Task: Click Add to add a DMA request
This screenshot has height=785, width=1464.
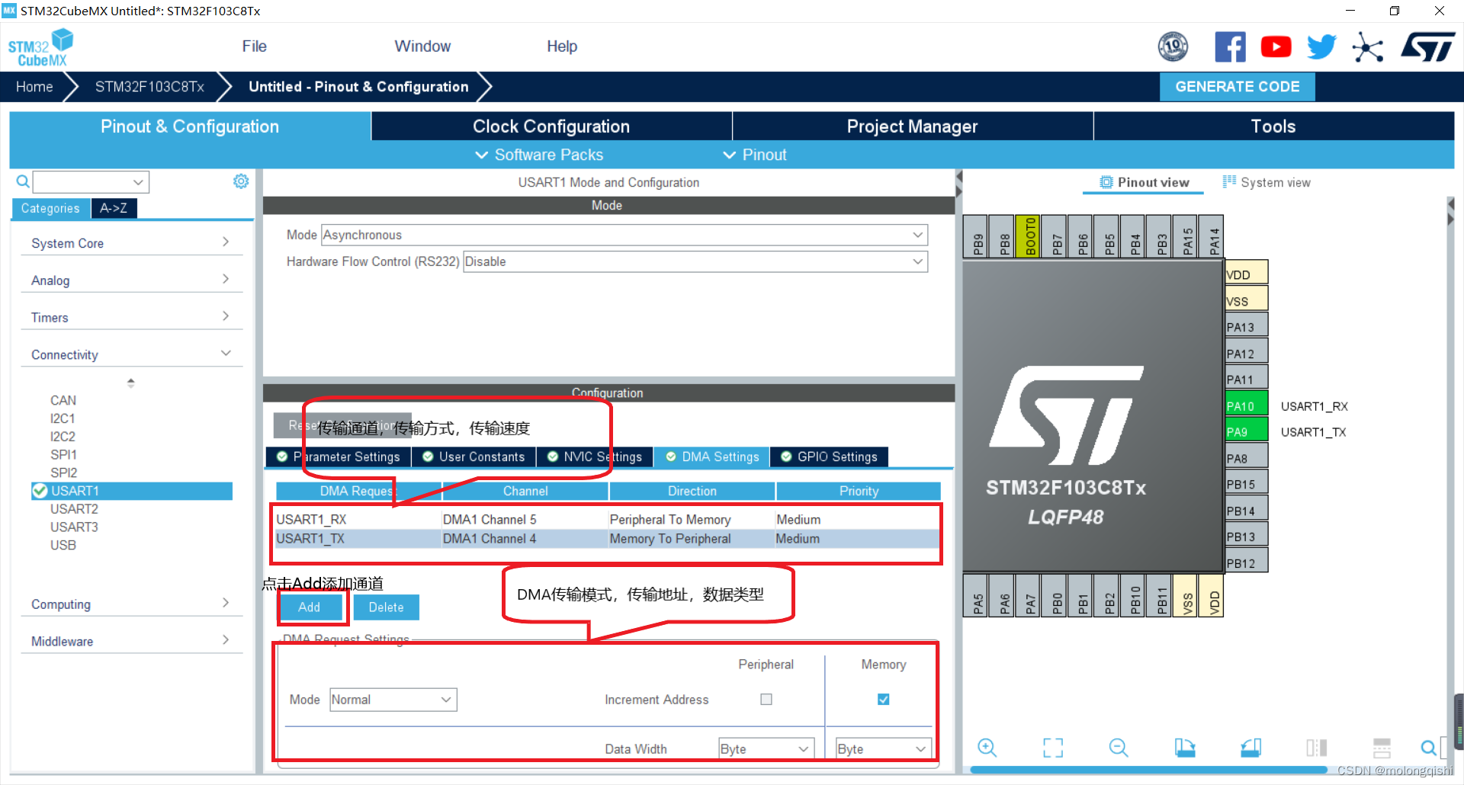Action: 309,607
